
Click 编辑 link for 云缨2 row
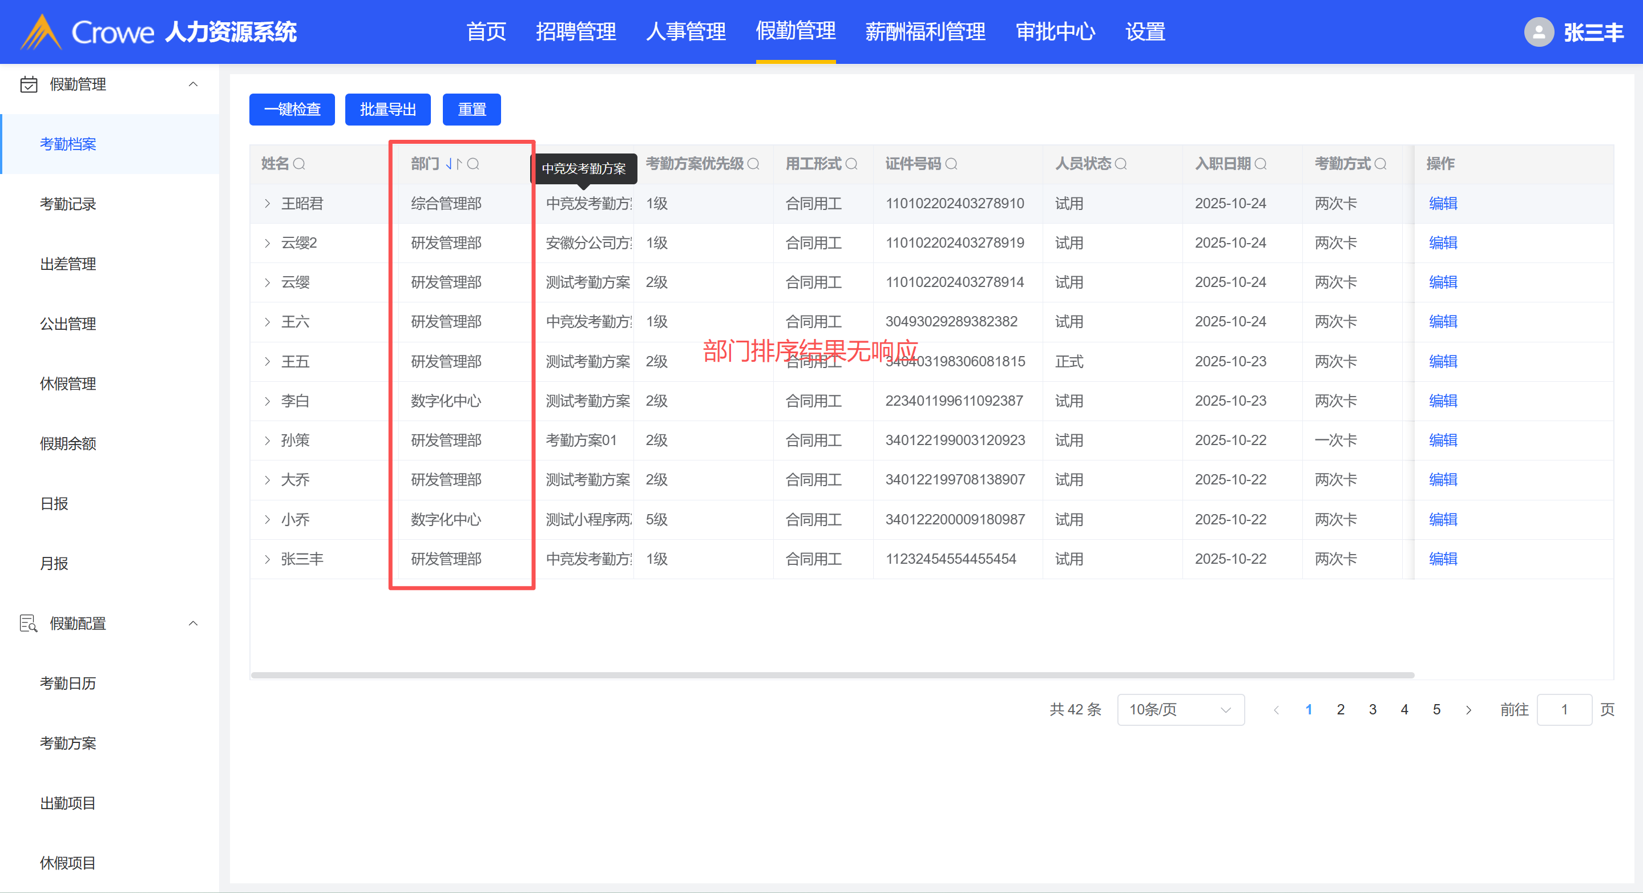pos(1442,243)
